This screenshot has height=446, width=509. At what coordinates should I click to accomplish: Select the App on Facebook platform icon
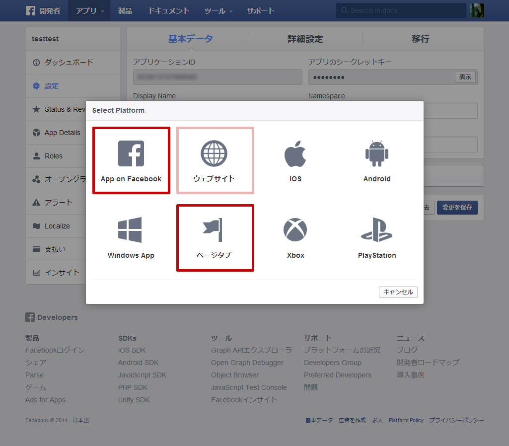[131, 153]
